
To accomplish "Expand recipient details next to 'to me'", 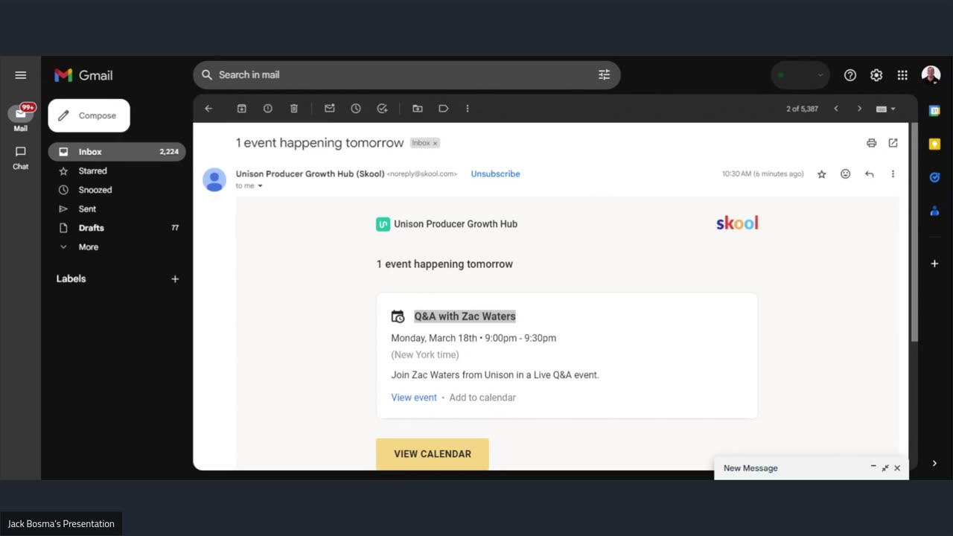I will click(260, 186).
